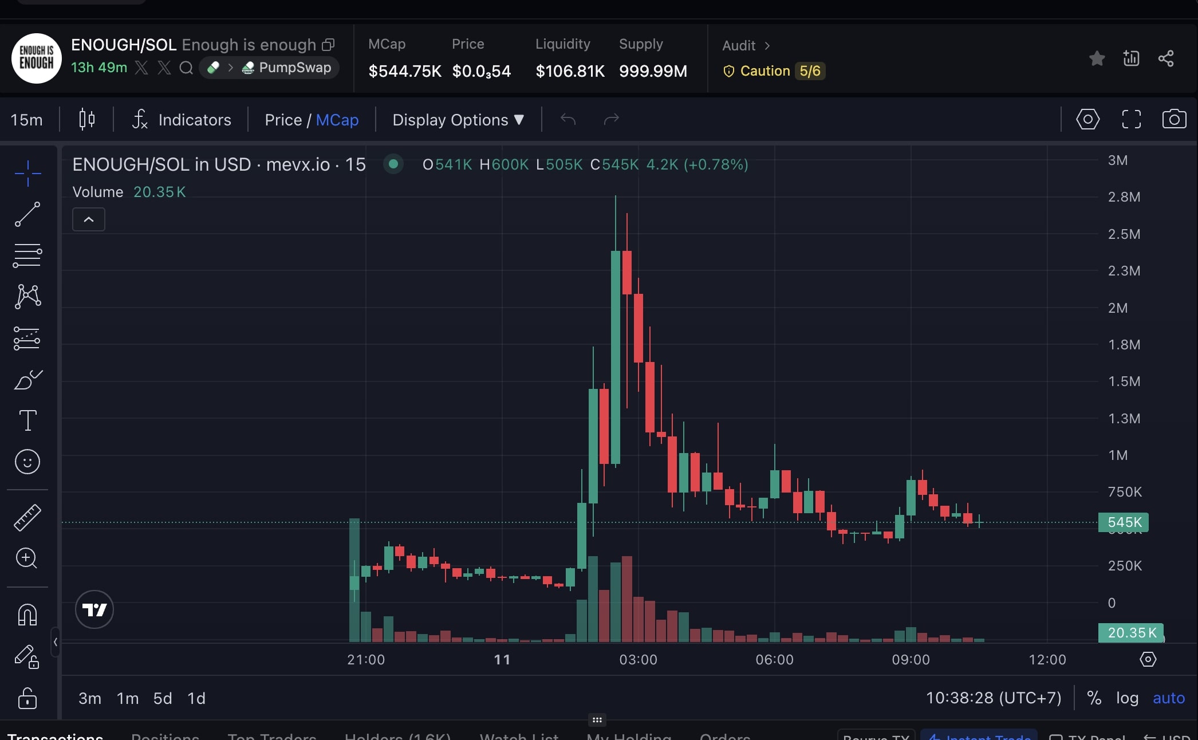Open the 15m timeframe selector

click(26, 120)
